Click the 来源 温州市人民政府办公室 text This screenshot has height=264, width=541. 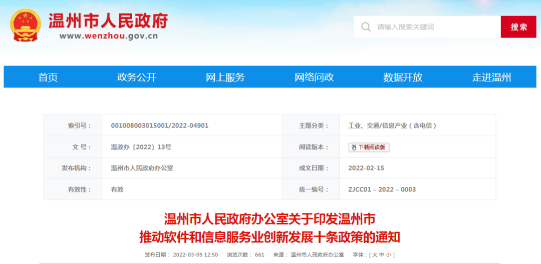[309, 255]
